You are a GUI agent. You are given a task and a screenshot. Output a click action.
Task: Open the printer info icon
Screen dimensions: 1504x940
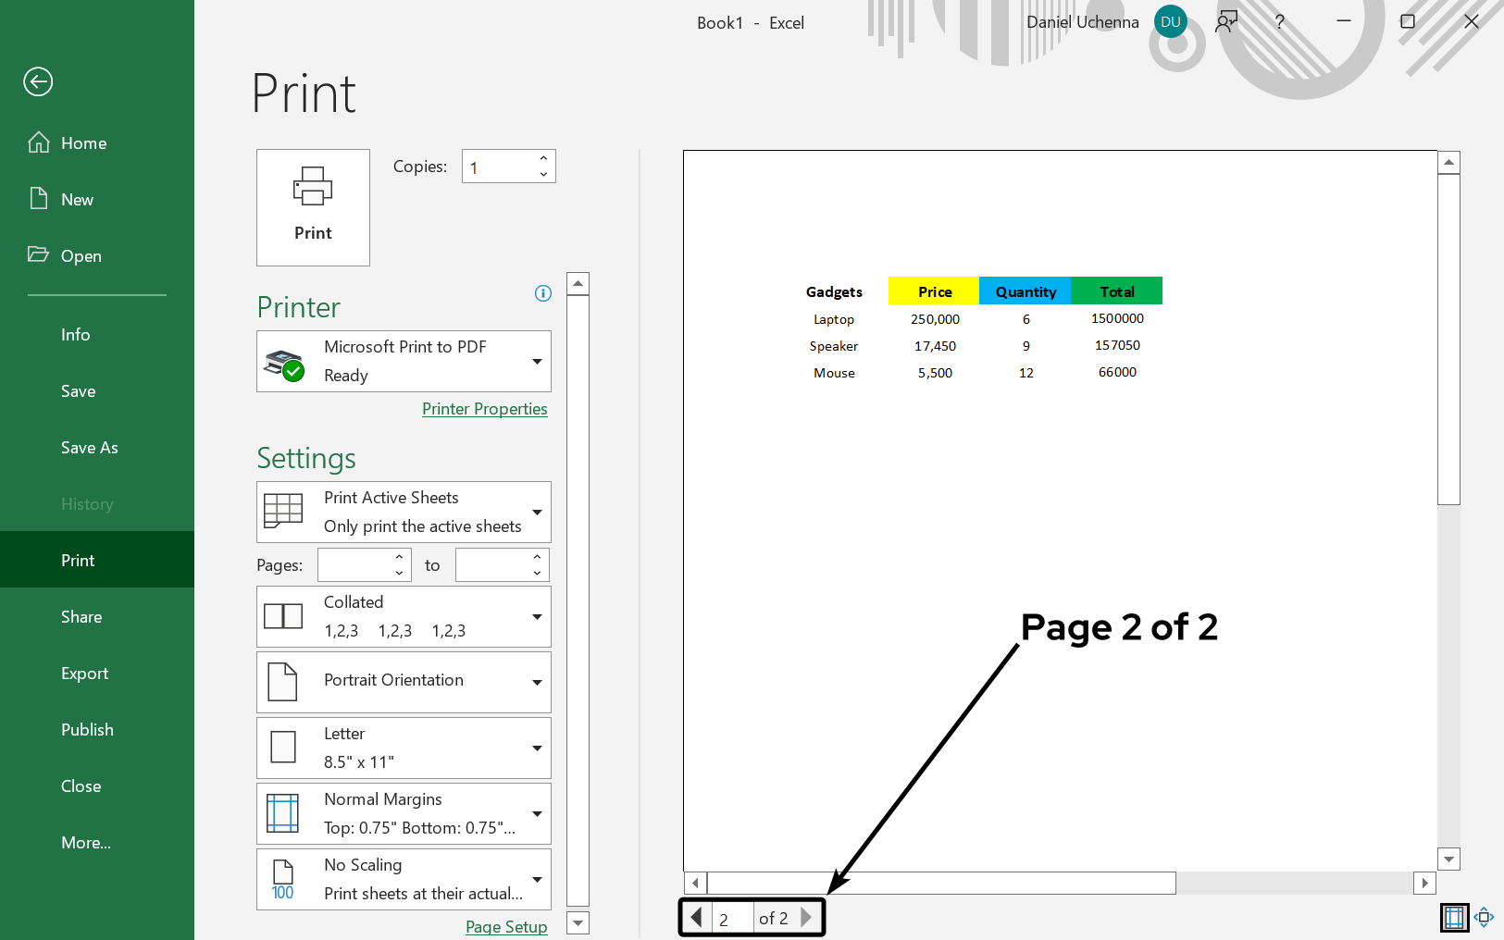pos(543,293)
